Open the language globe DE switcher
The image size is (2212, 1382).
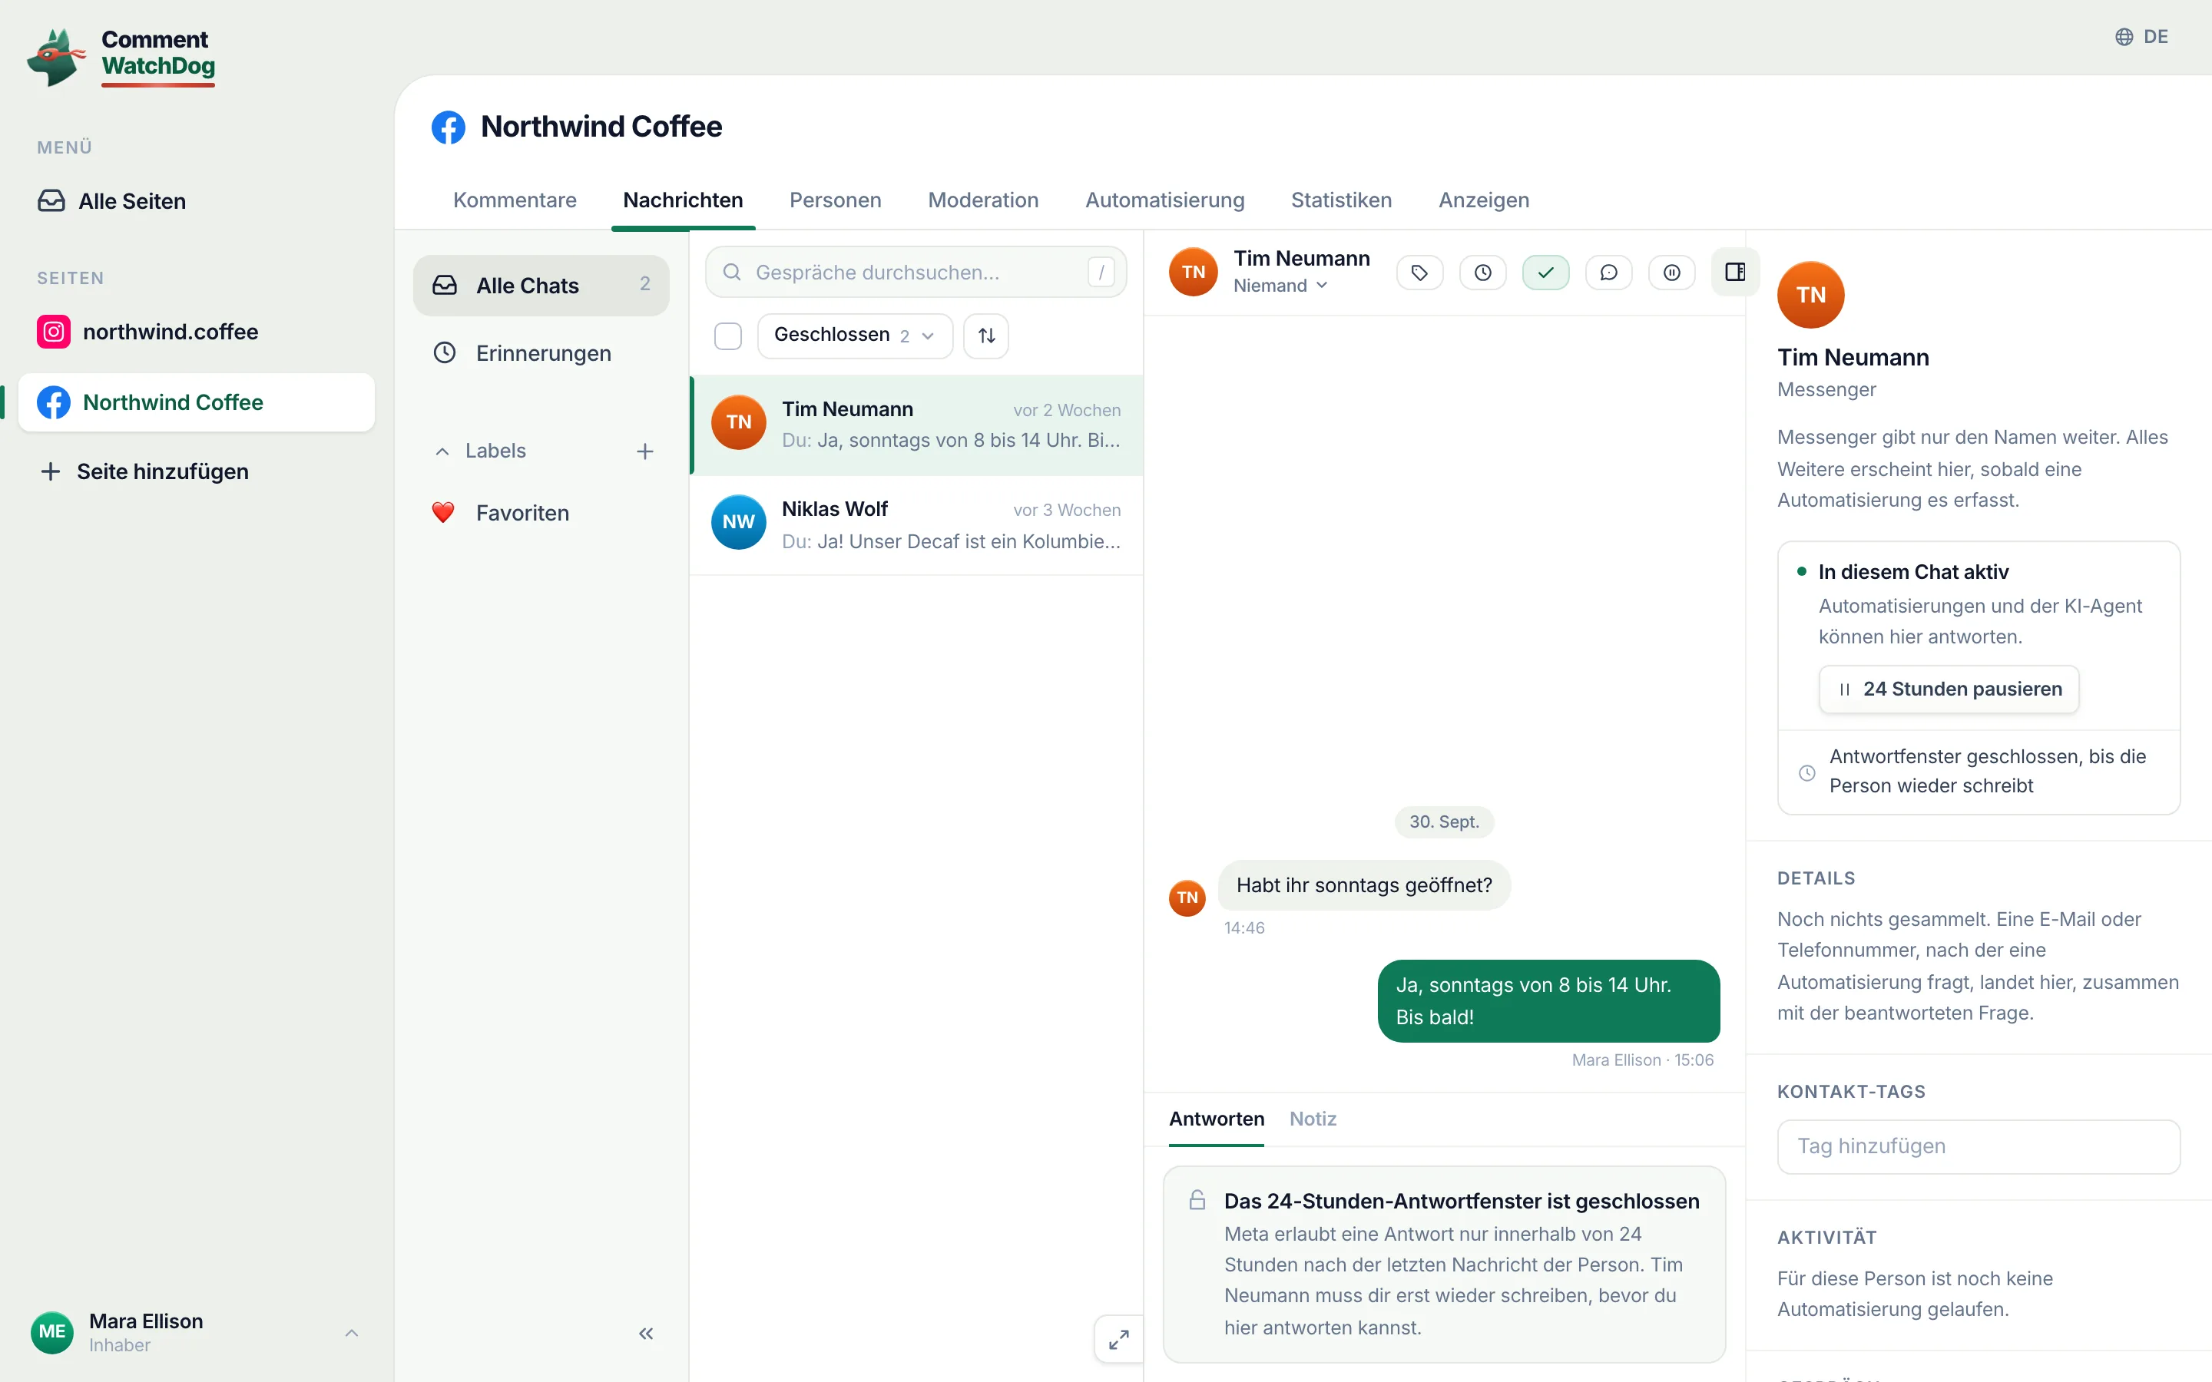[x=2141, y=37]
